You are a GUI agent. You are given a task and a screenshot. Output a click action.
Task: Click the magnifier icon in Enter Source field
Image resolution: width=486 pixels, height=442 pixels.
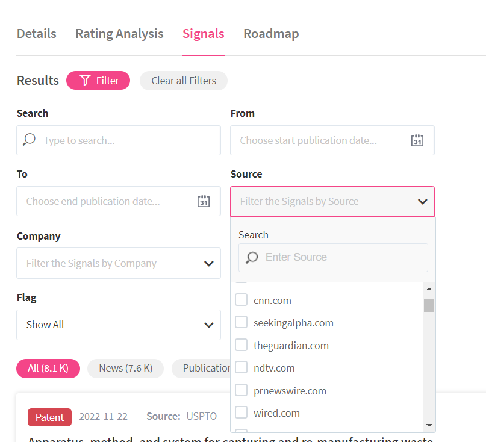point(252,257)
